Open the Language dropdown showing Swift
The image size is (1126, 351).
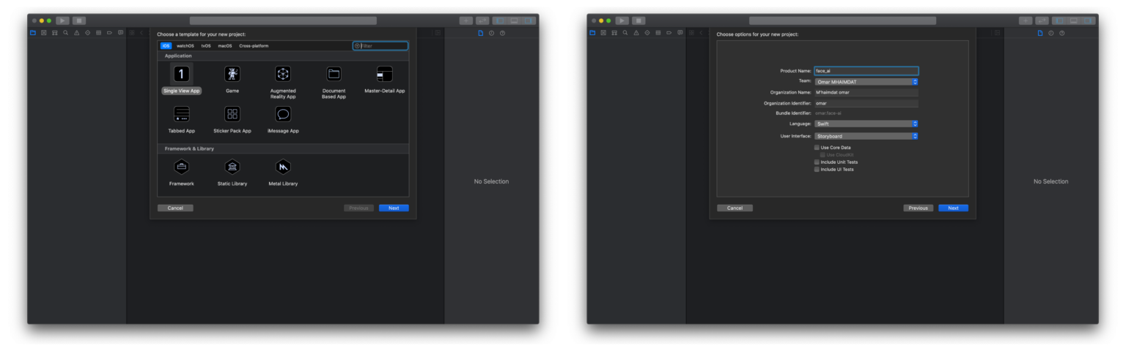coord(866,124)
